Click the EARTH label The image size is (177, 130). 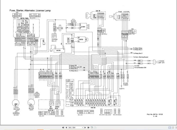coord(122,89)
